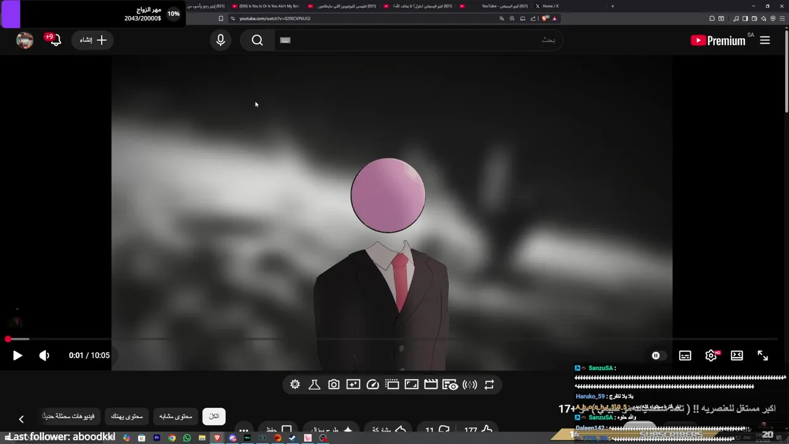Open the YouTube hamburger guide menu

coord(765,40)
